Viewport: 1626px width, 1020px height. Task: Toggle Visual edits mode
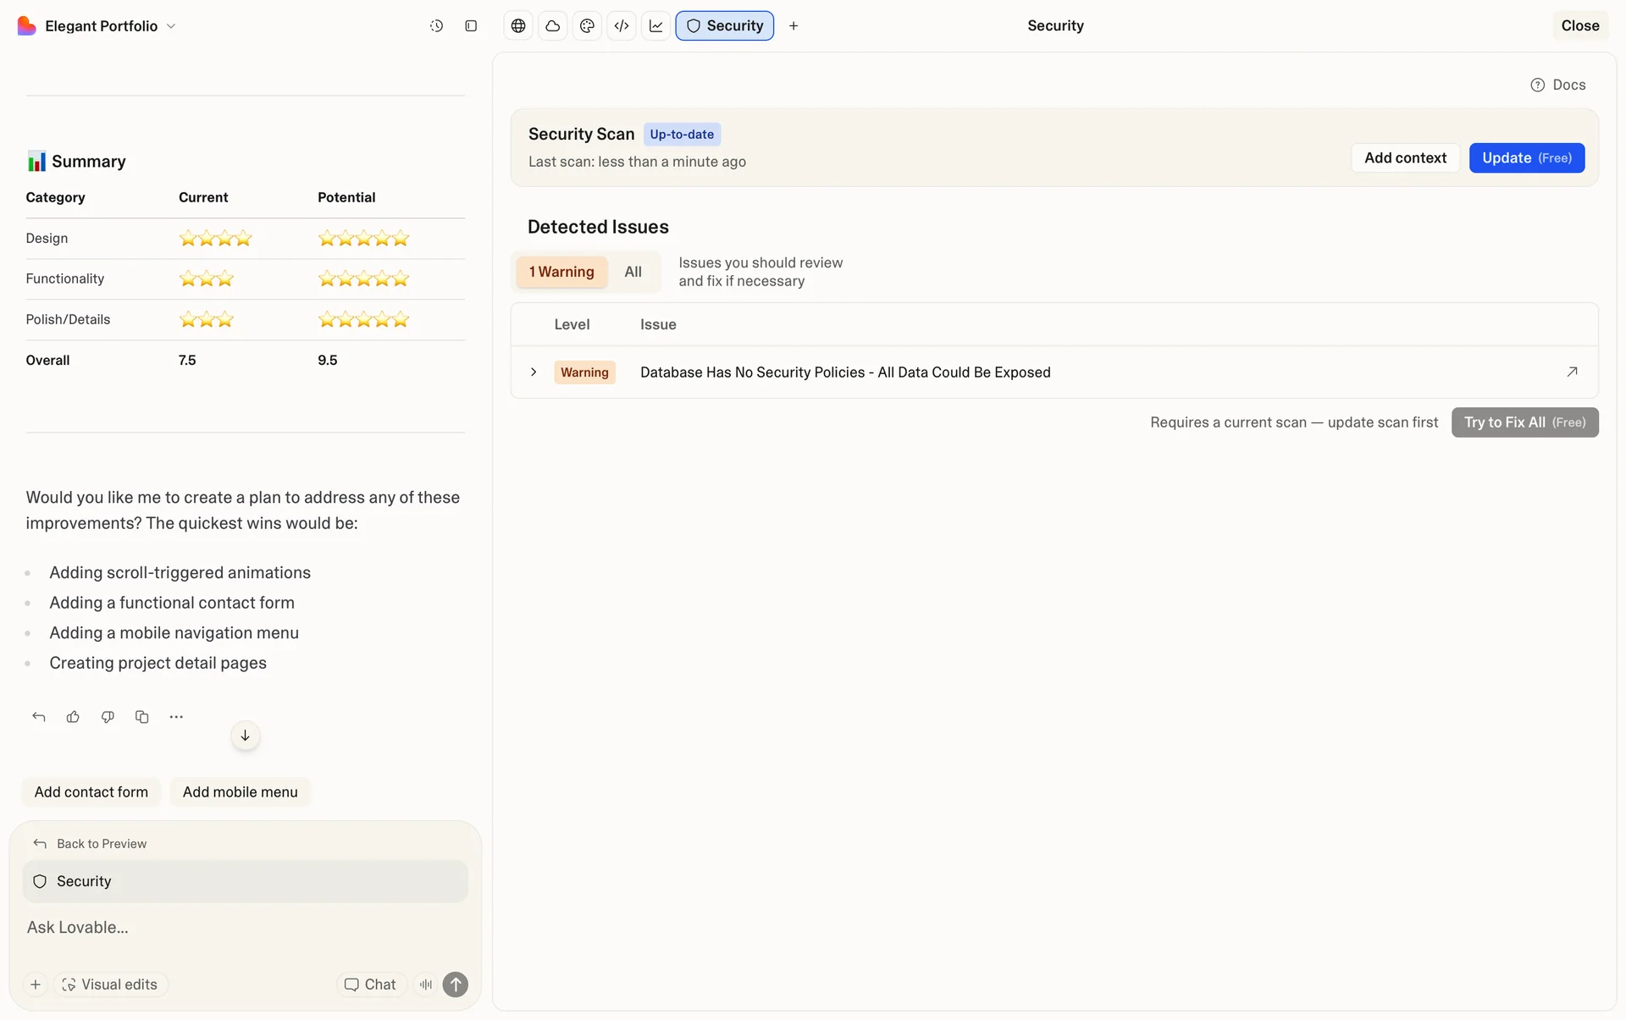(x=111, y=984)
